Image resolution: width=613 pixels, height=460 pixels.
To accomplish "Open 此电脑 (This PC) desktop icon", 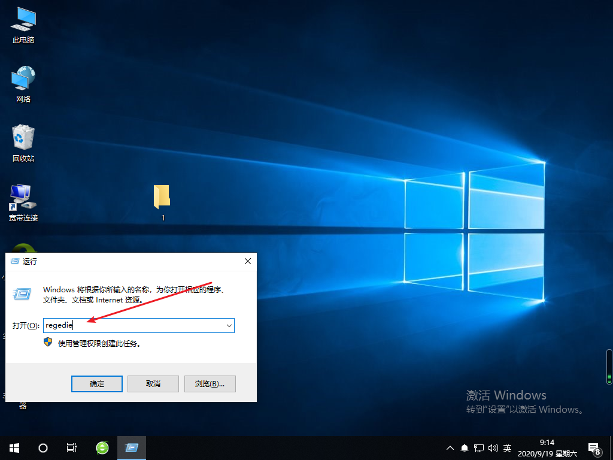I will pos(23,23).
